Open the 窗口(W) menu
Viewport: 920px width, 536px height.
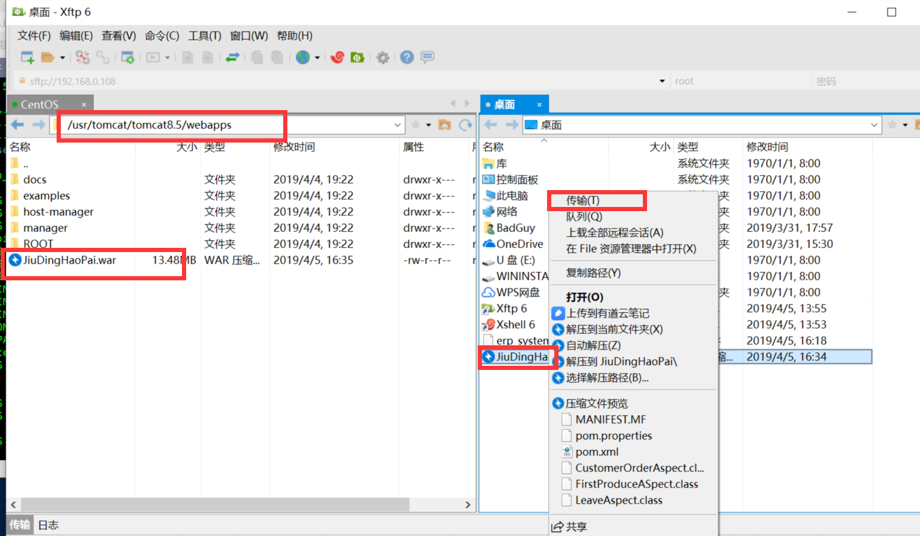tap(249, 36)
